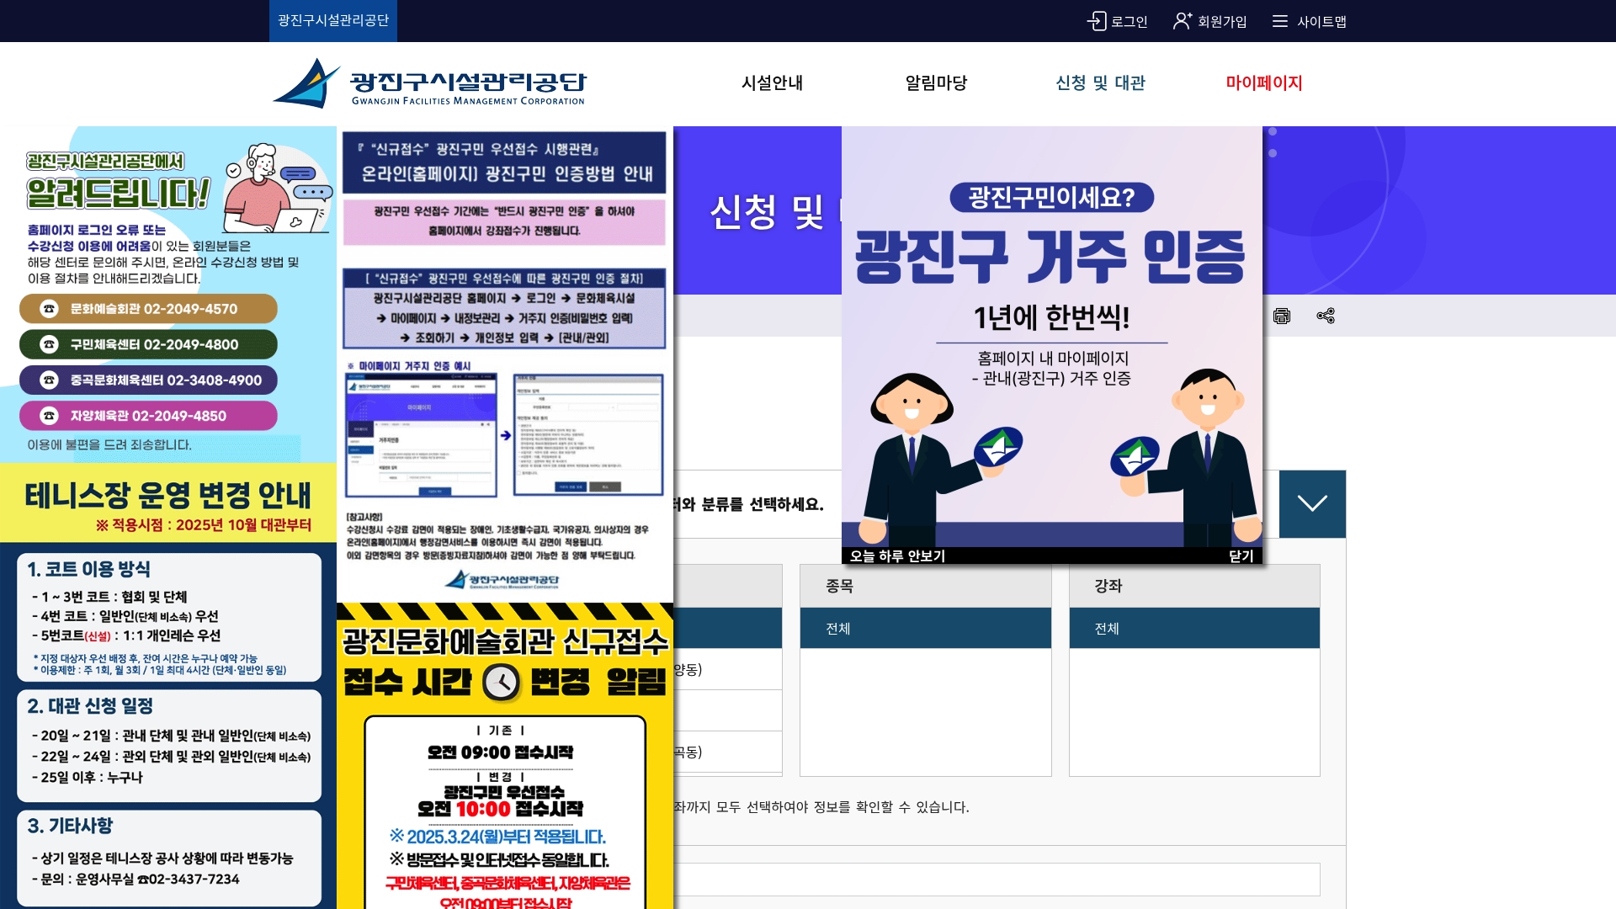Click the empty input field at page bottom

coord(997,880)
